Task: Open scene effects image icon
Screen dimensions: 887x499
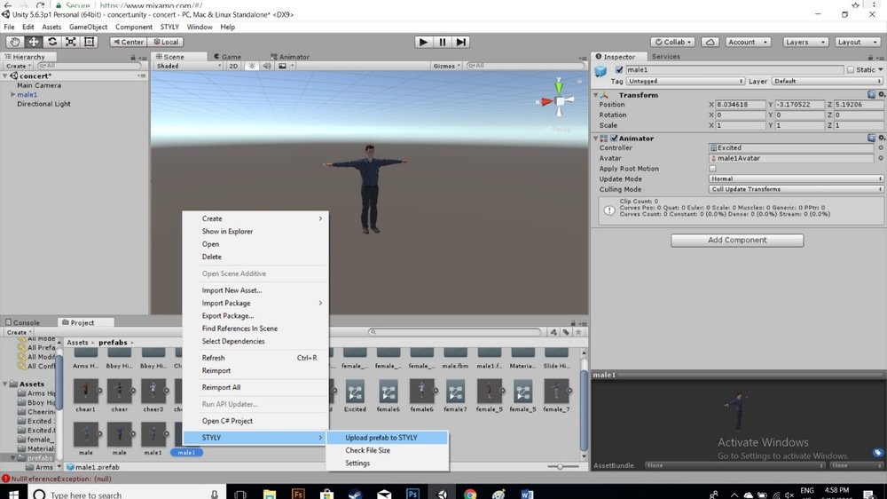Action: tap(282, 66)
